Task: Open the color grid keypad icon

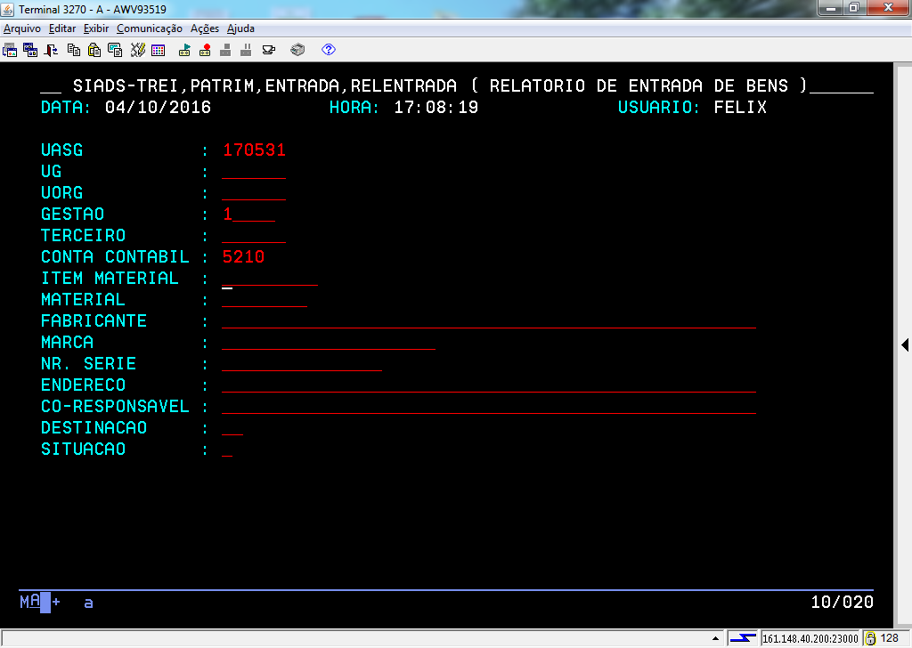Action: (159, 50)
